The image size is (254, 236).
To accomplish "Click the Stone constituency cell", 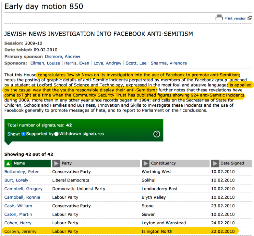I will click(x=148, y=206).
